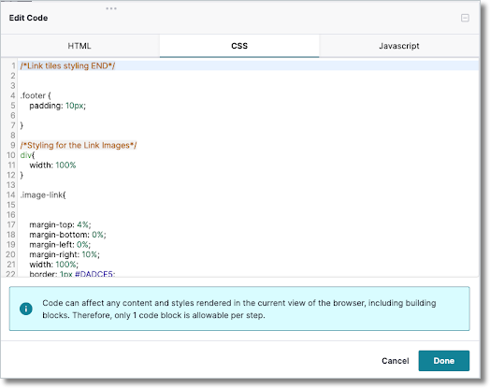The width and height of the screenshot is (490, 388).
Task: Click the info notice text about code blocks
Action: 239,309
